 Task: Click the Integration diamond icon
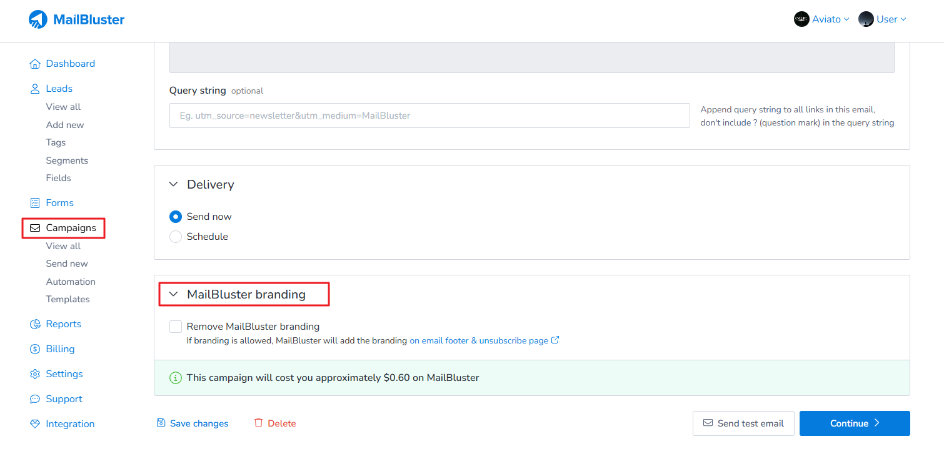pyautogui.click(x=35, y=424)
